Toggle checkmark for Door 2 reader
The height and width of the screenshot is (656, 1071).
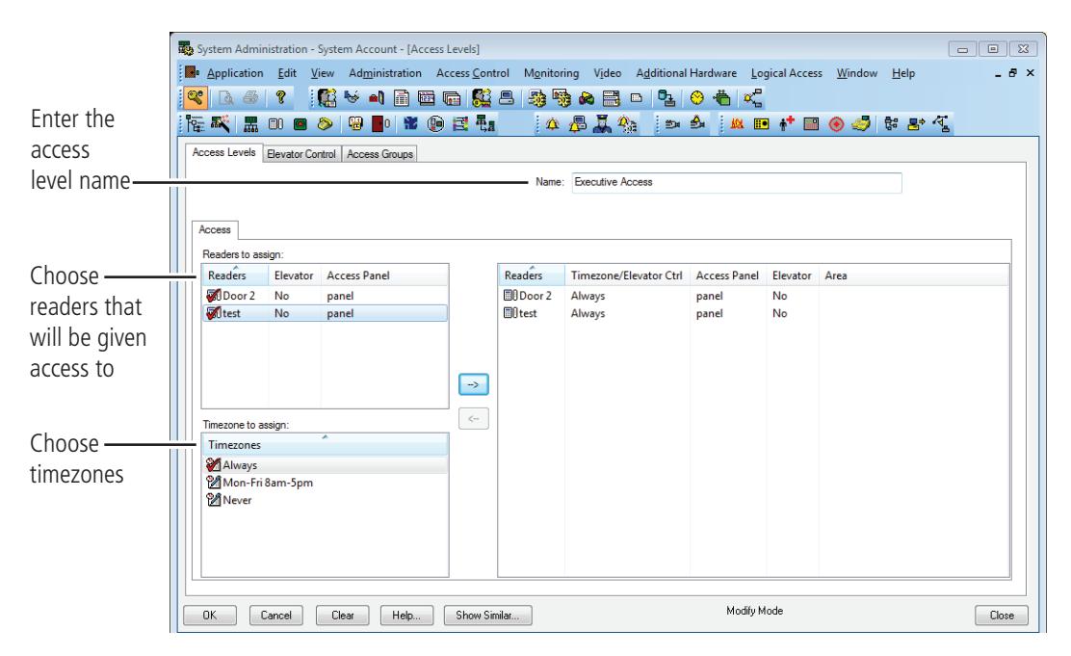coord(213,295)
